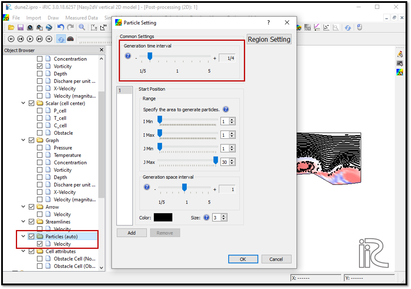Collapse the Graph folder chevron
Image resolution: width=411 pixels, height=289 pixels.
pyautogui.click(x=23, y=140)
